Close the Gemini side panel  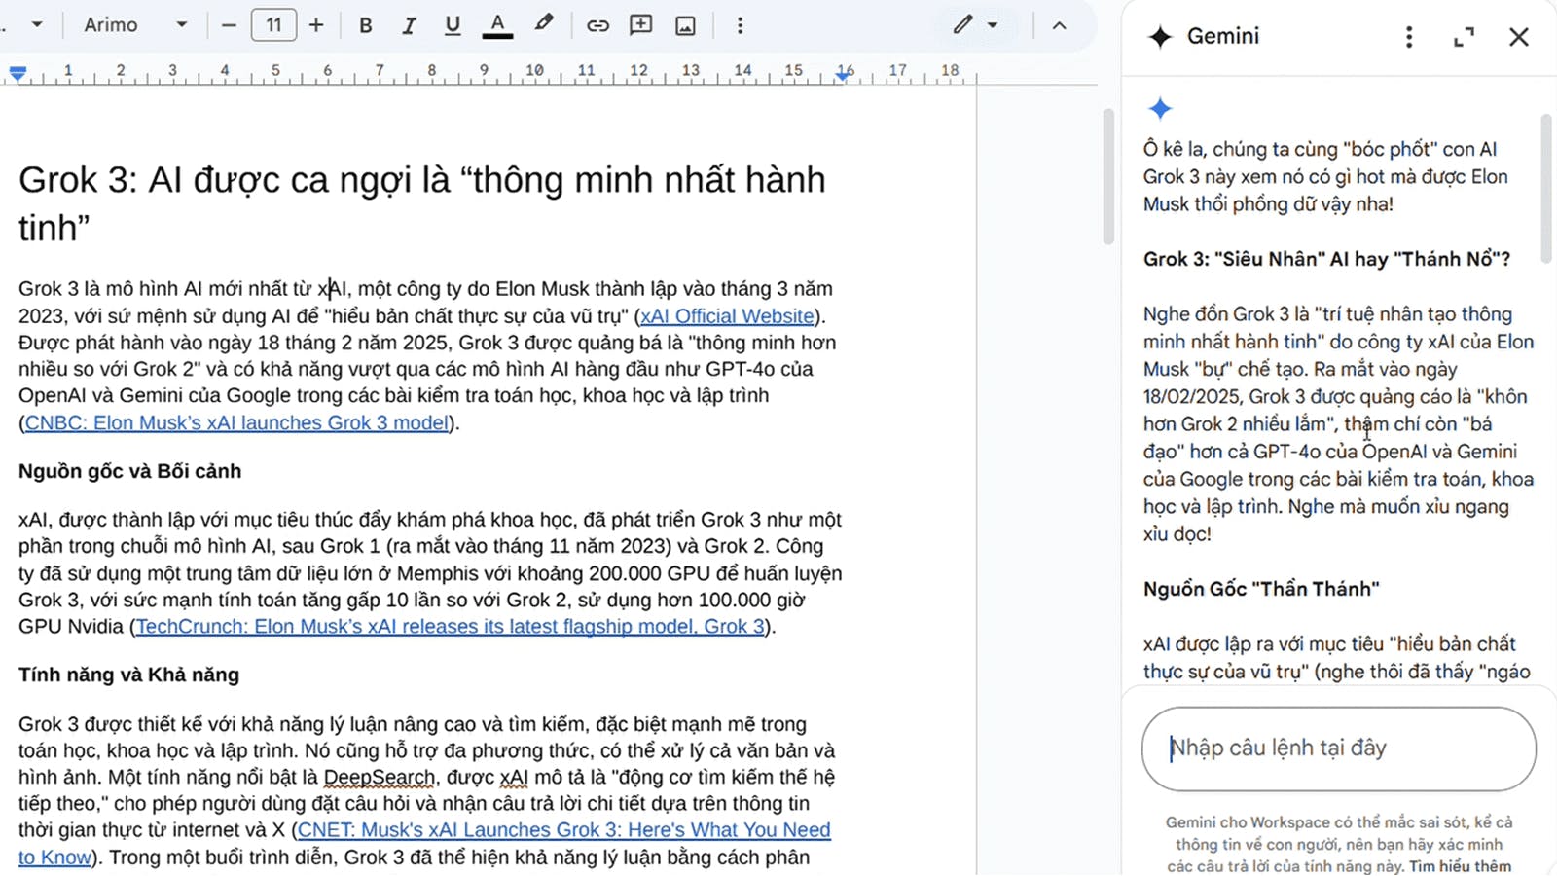pos(1519,37)
